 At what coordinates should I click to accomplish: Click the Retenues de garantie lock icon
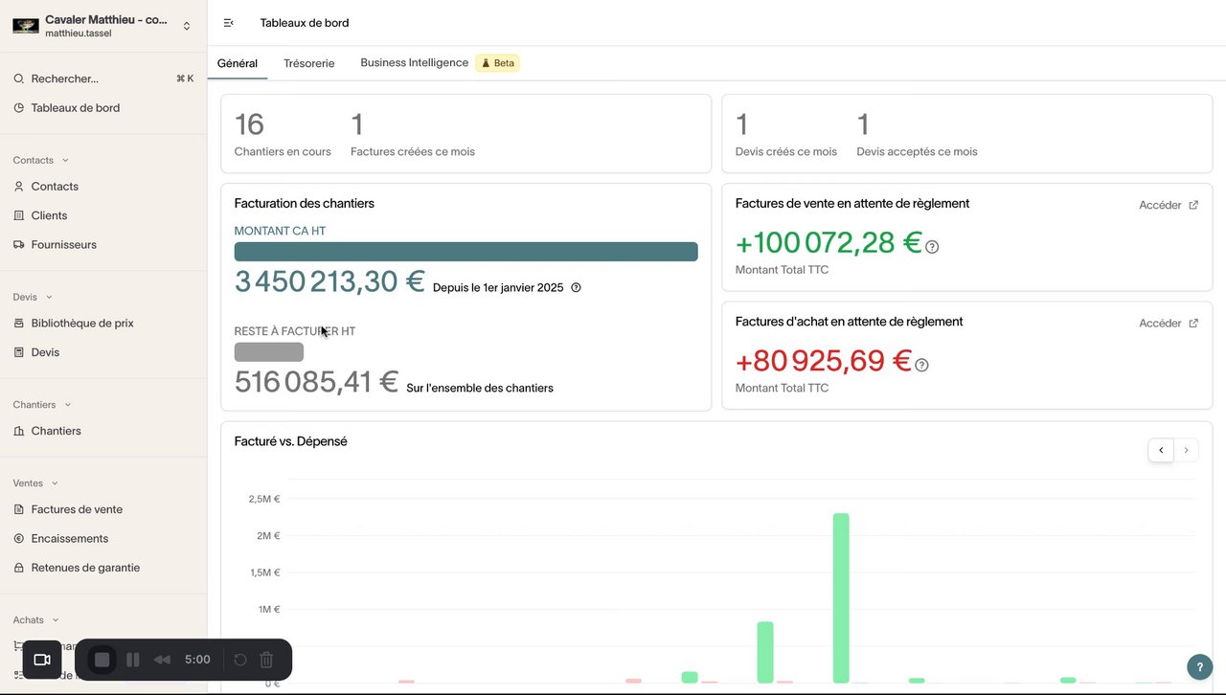pyautogui.click(x=19, y=568)
